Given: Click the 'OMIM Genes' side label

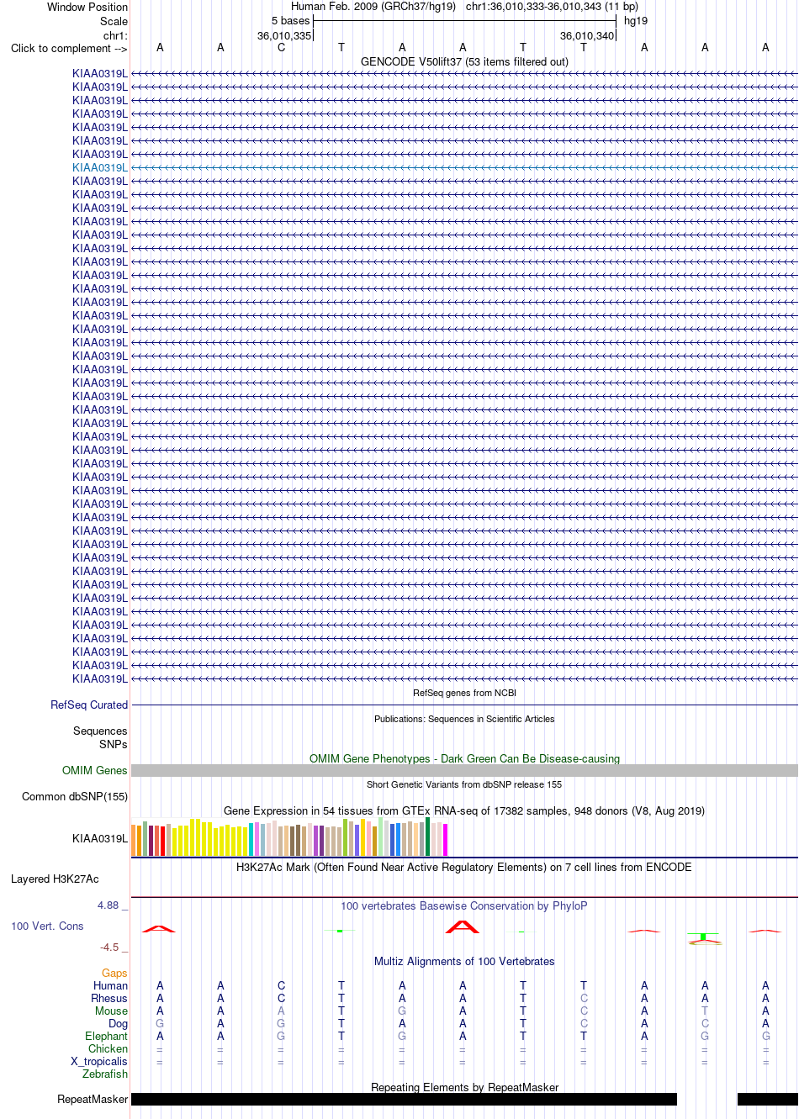Looking at the screenshot, I should coord(95,770).
